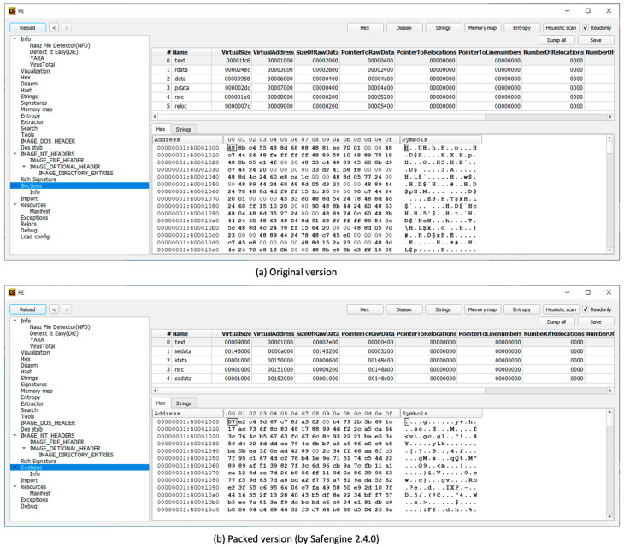Click the right arrow of the top table's horizontal scrollbar
Image resolution: width=624 pixels, height=547 pixels.
click(610, 116)
